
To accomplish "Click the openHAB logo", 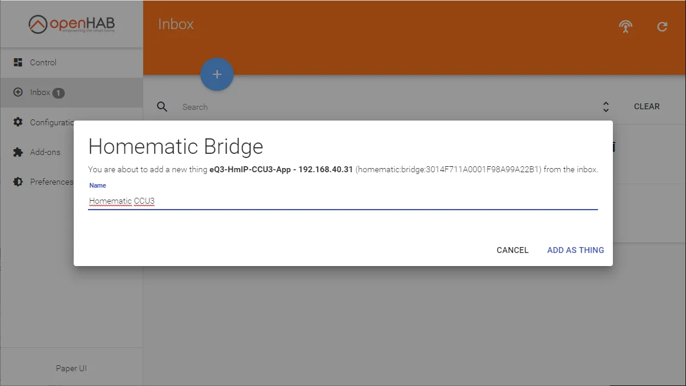I will tap(72, 24).
